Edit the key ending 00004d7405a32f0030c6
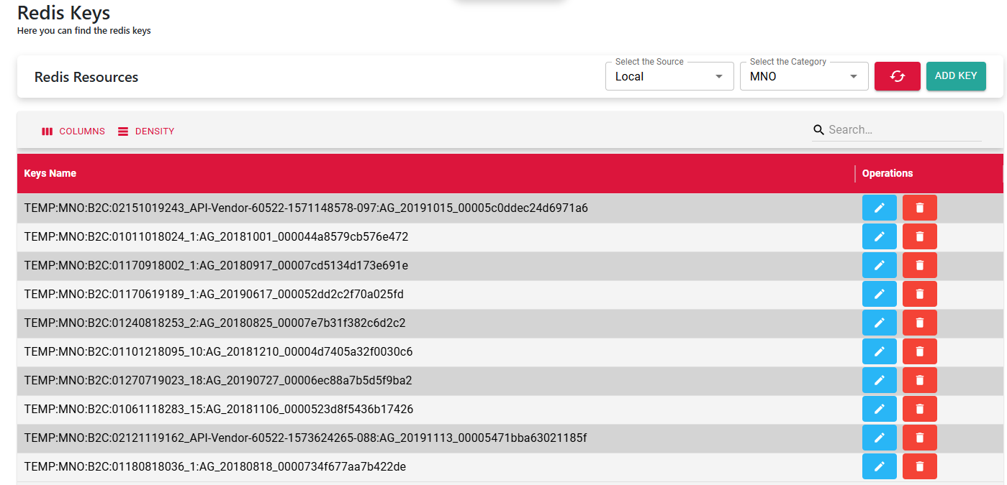The image size is (1007, 485). 879,352
